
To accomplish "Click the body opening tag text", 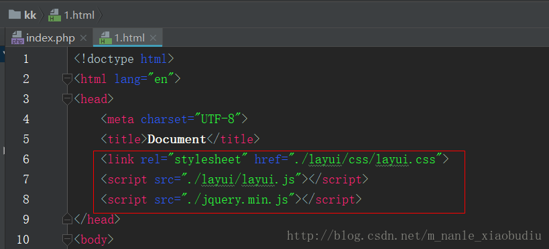I will [x=94, y=240].
